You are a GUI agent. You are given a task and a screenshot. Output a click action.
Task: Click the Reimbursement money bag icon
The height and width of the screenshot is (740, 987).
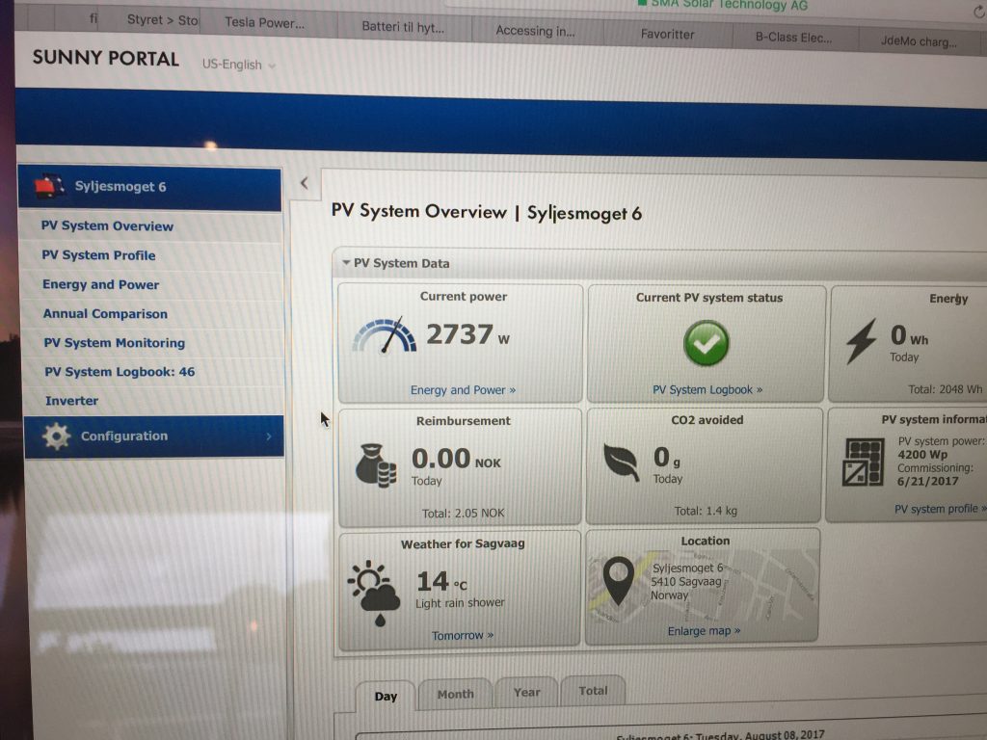click(x=376, y=465)
